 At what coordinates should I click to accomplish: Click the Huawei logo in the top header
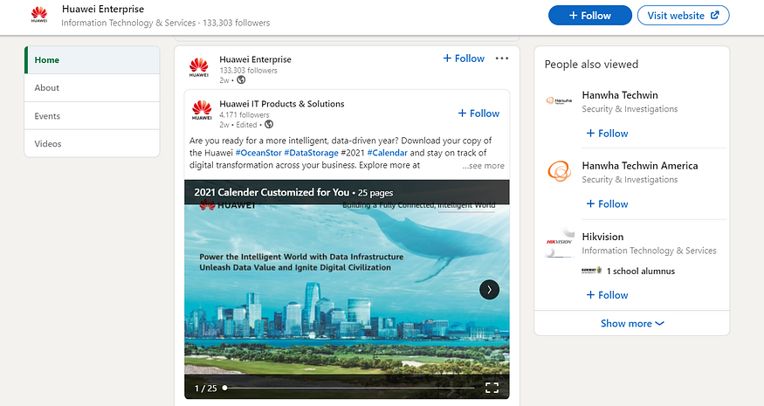(x=39, y=15)
